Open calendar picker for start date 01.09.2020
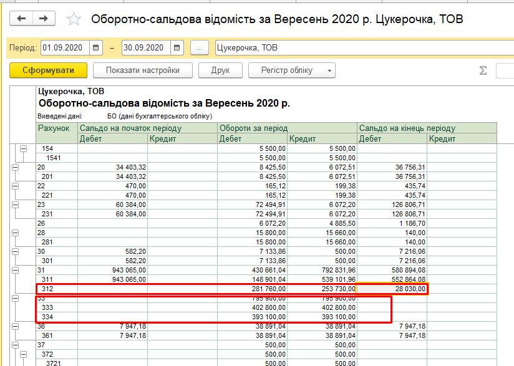Viewport: 514px width, 366px height. point(96,48)
